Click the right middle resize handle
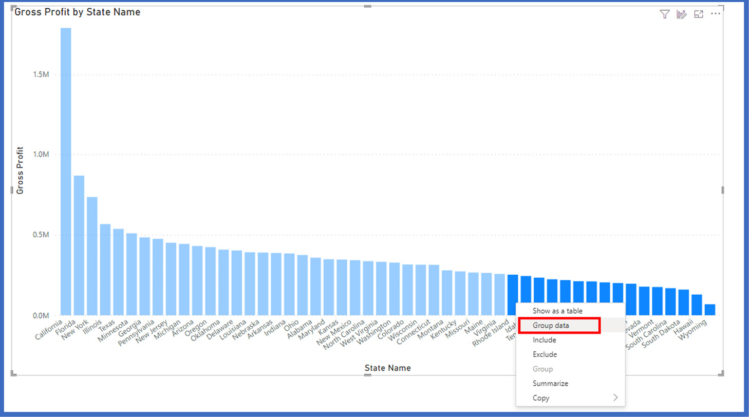 (723, 190)
